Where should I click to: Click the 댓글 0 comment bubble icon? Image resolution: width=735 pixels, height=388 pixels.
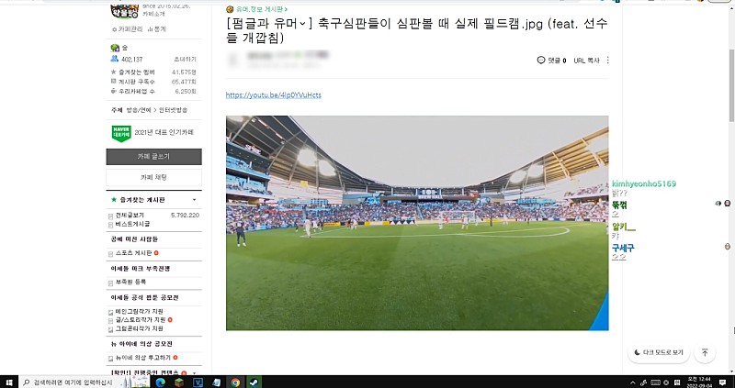click(541, 61)
